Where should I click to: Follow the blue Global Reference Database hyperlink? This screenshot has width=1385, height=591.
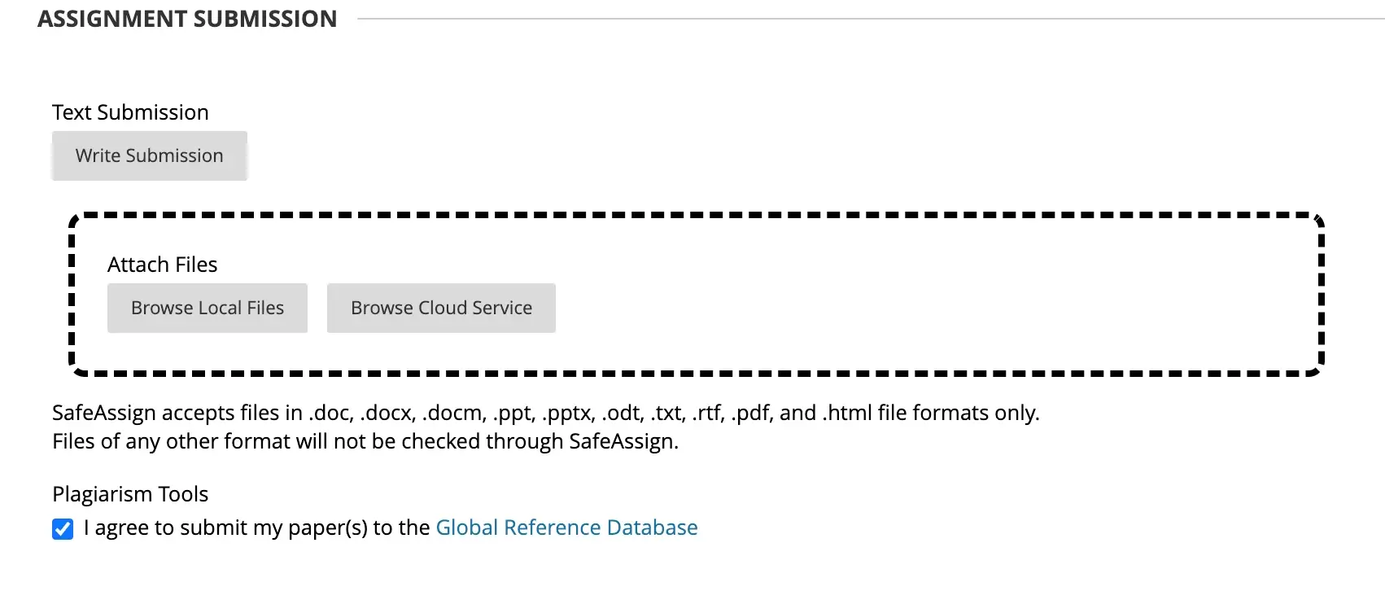[x=566, y=528]
